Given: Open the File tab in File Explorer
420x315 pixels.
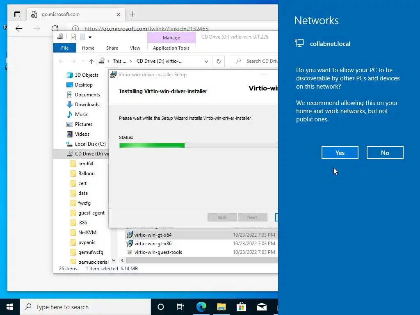Looking at the screenshot, I should pos(65,48).
